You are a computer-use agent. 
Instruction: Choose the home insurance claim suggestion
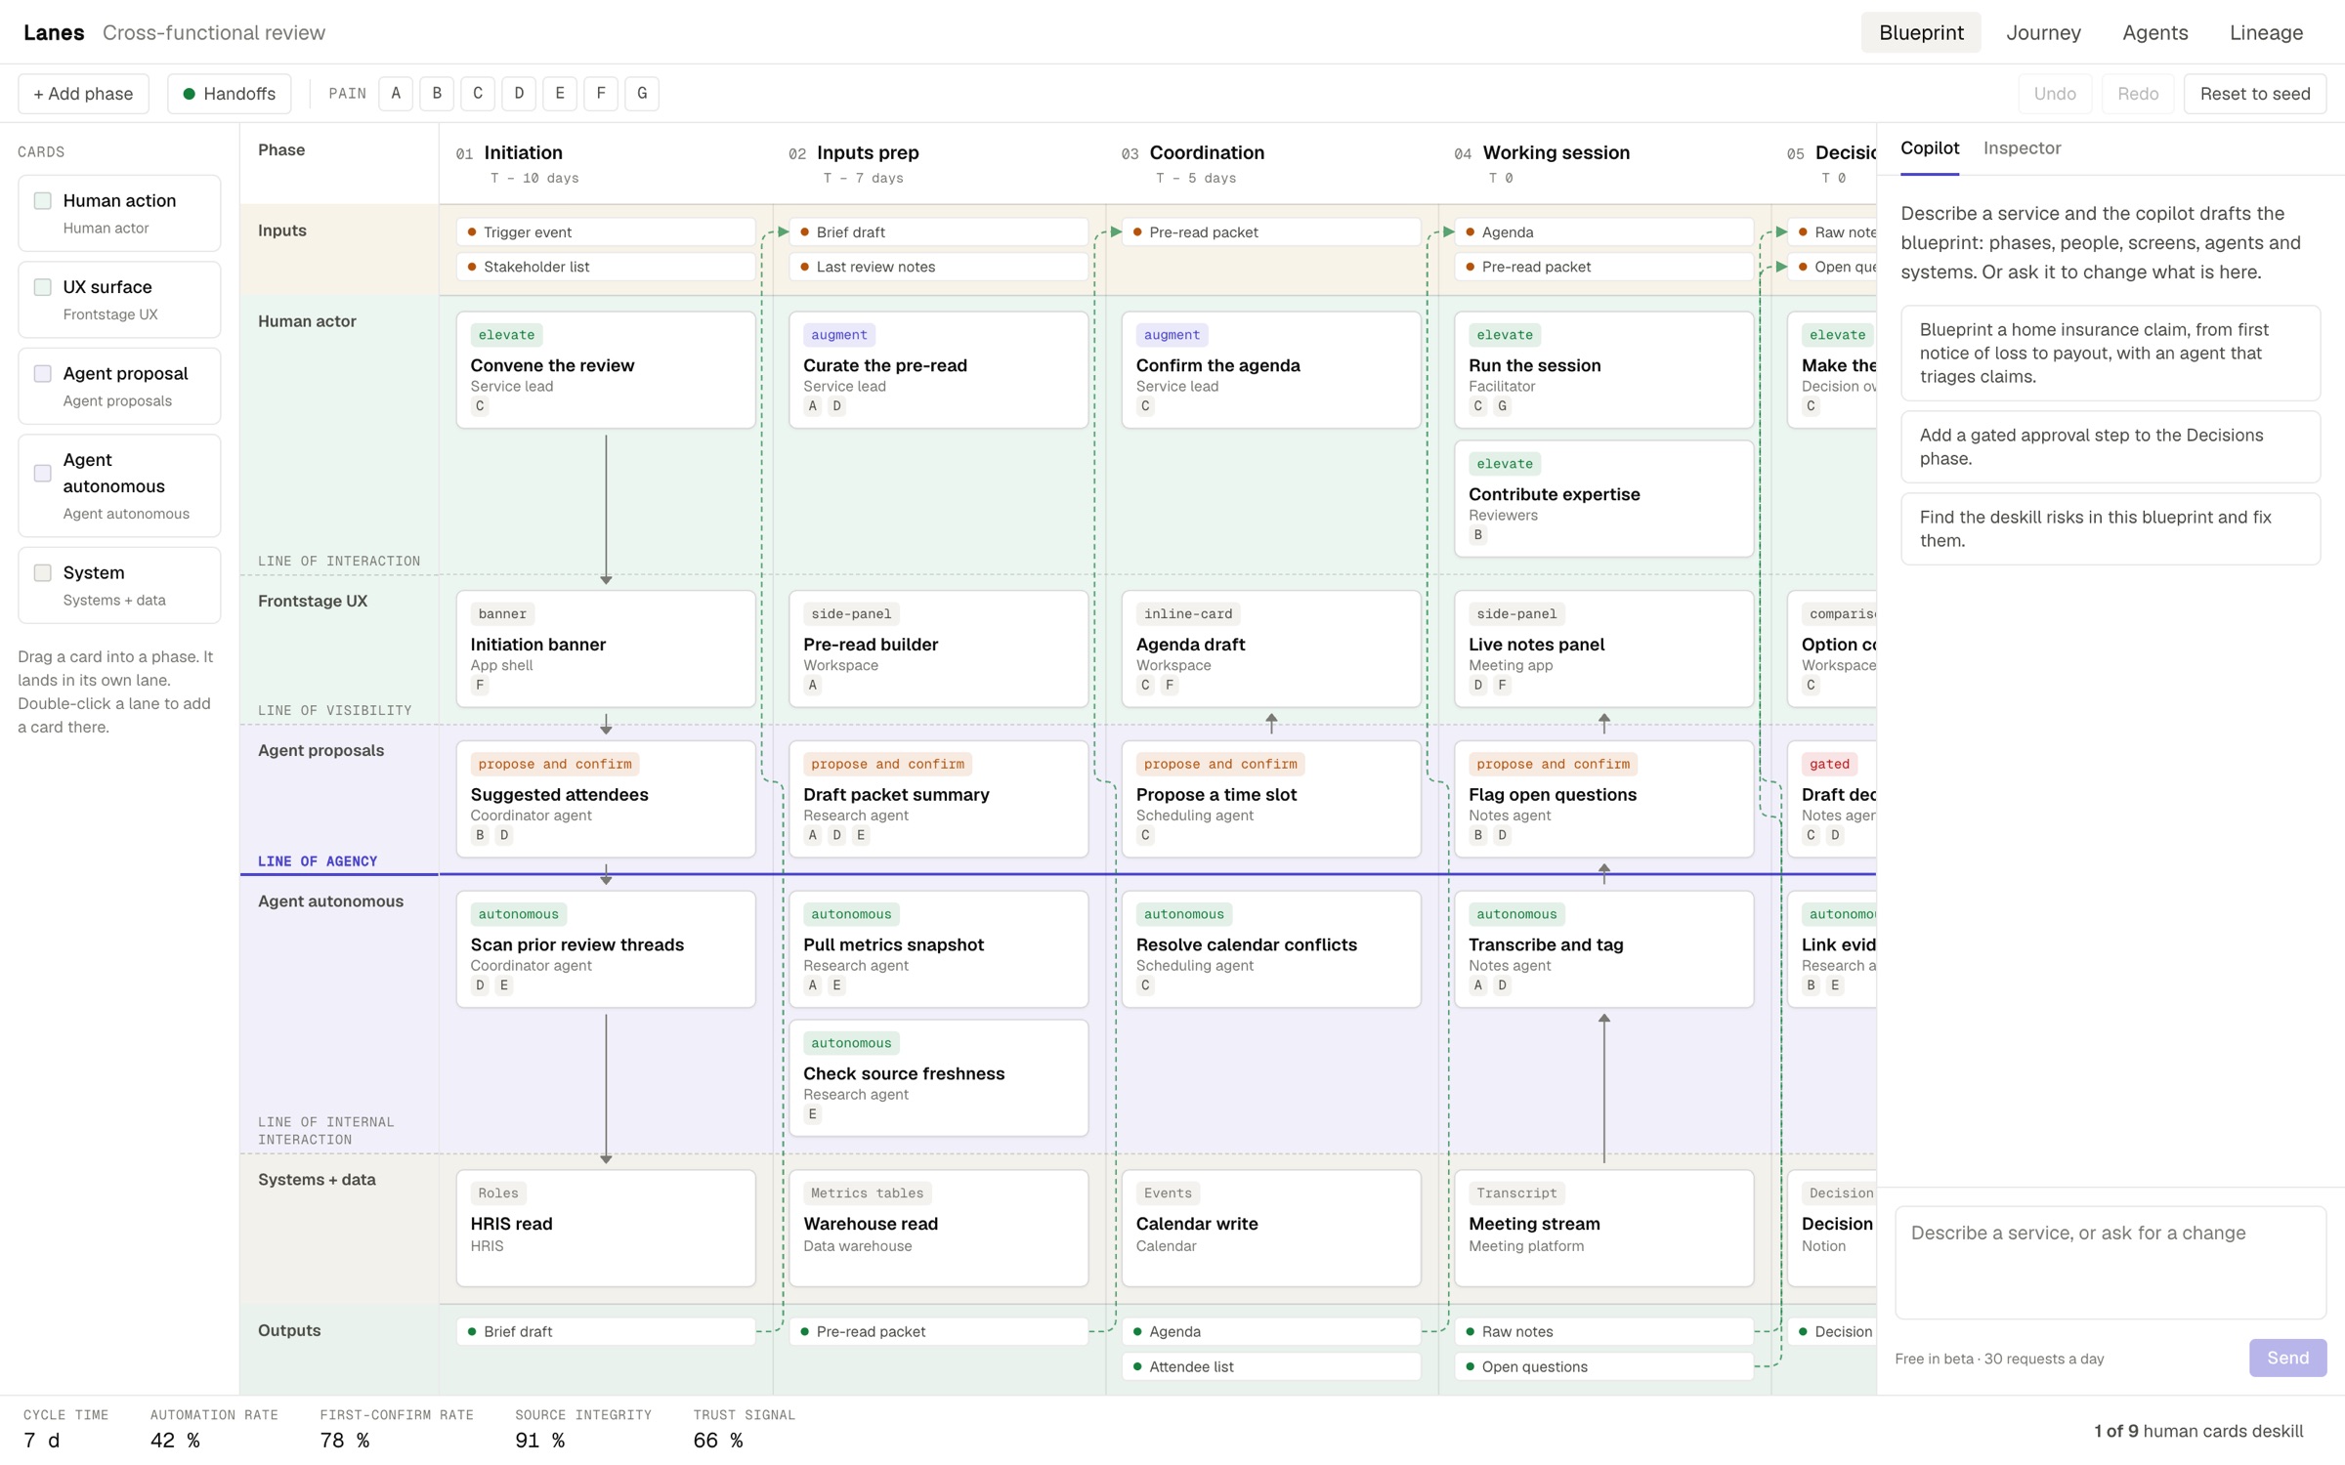[x=2110, y=353]
